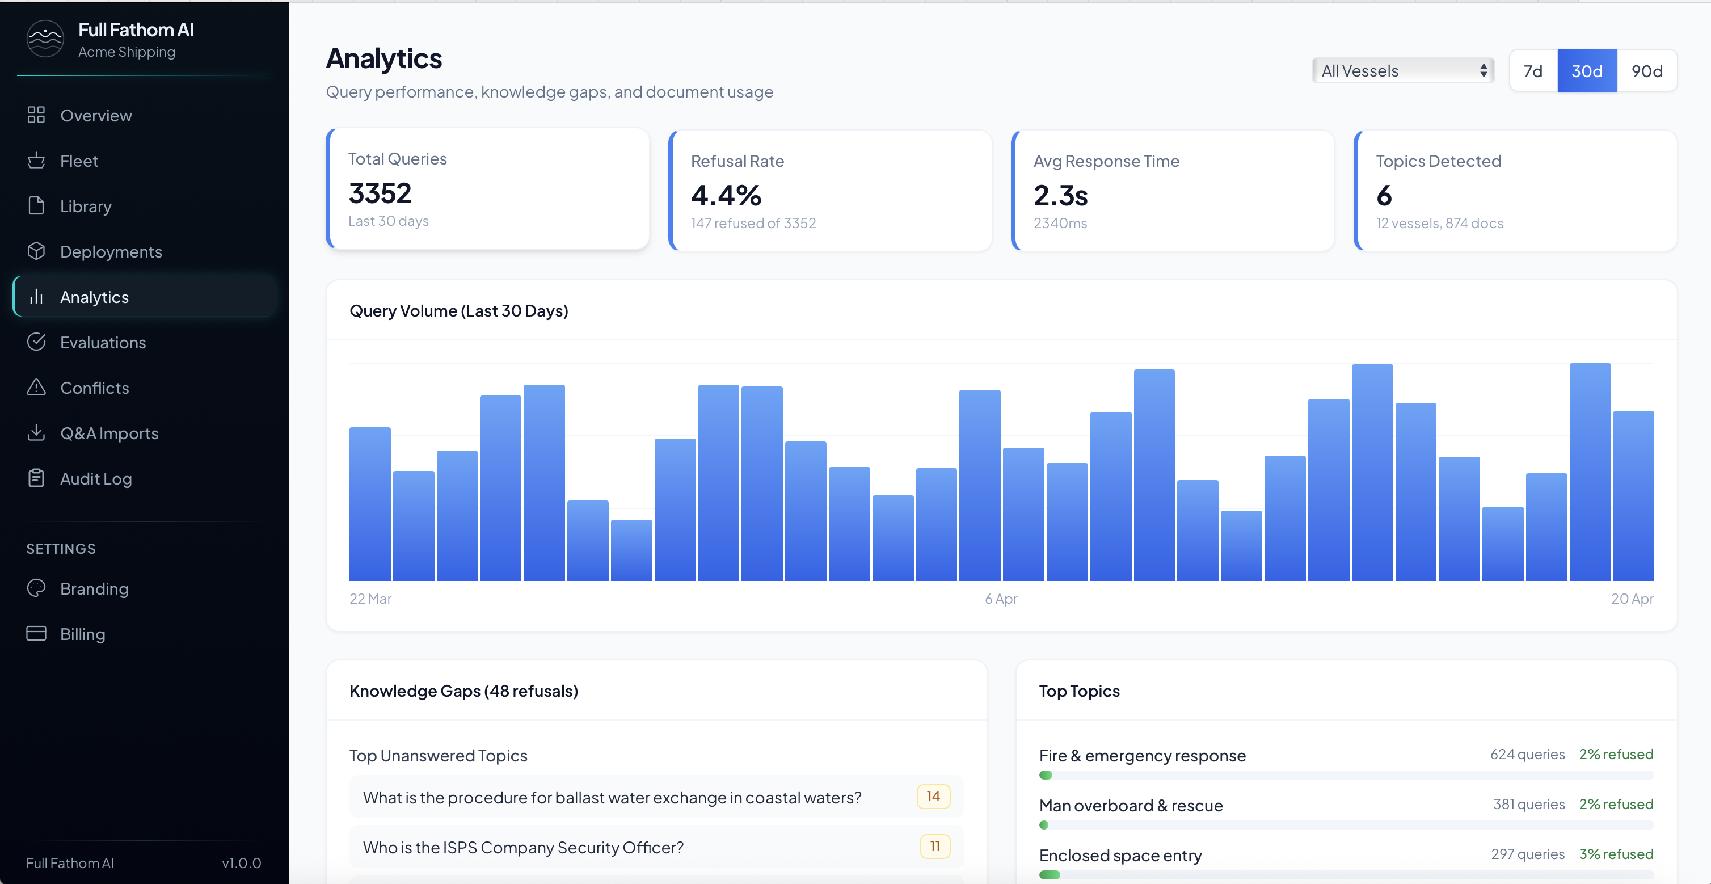Select the 30d time range
The height and width of the screenshot is (884, 1711).
1586,70
